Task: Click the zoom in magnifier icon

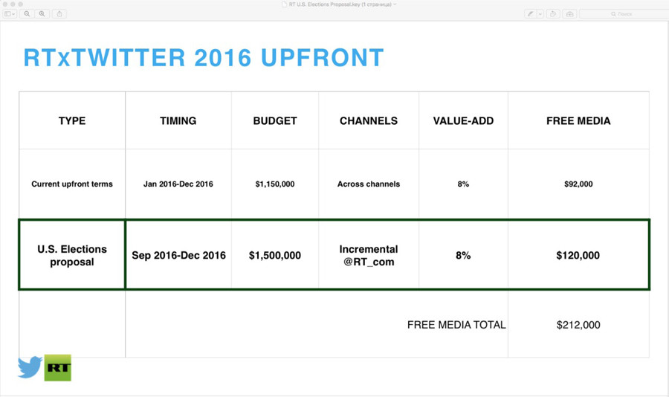Action: [x=42, y=13]
